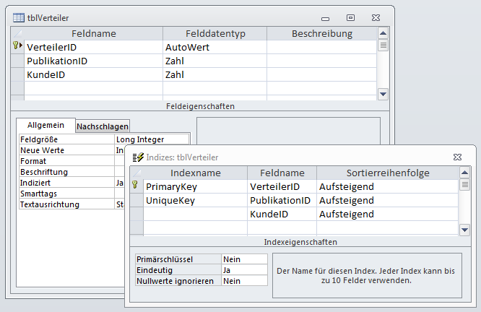The width and height of the screenshot is (481, 312).
Task: Click the Nullwerte ignorieren value Nein
Action: click(x=245, y=281)
